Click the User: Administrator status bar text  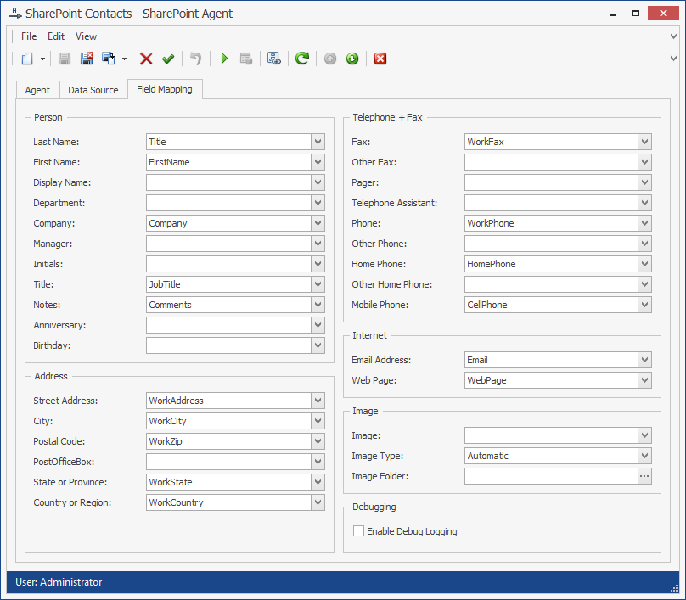click(x=59, y=582)
